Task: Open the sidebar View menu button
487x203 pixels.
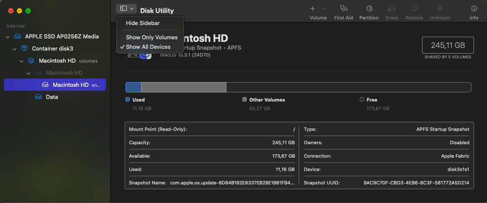Action: pos(126,9)
